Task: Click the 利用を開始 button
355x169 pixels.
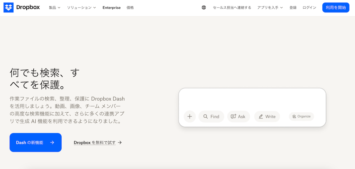Action: click(336, 8)
